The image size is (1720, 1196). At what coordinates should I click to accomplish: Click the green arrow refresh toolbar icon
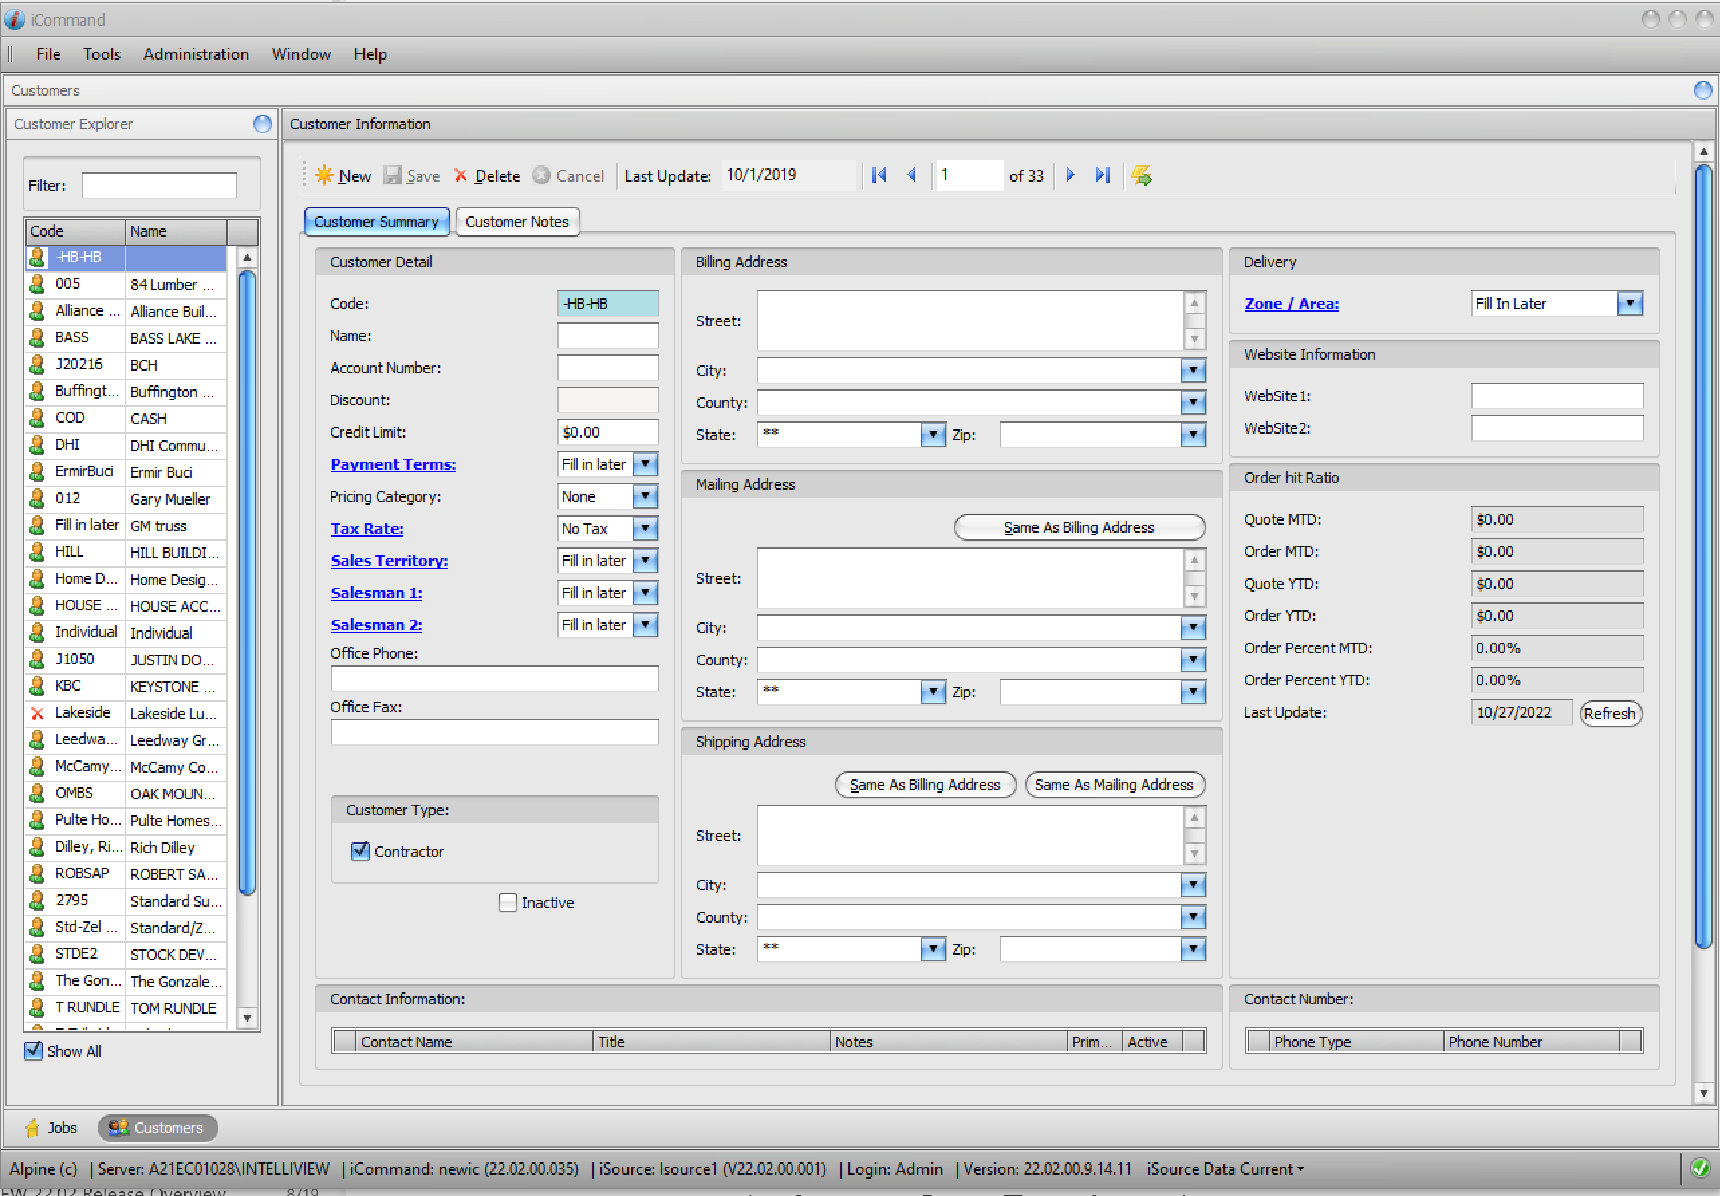click(x=1141, y=176)
